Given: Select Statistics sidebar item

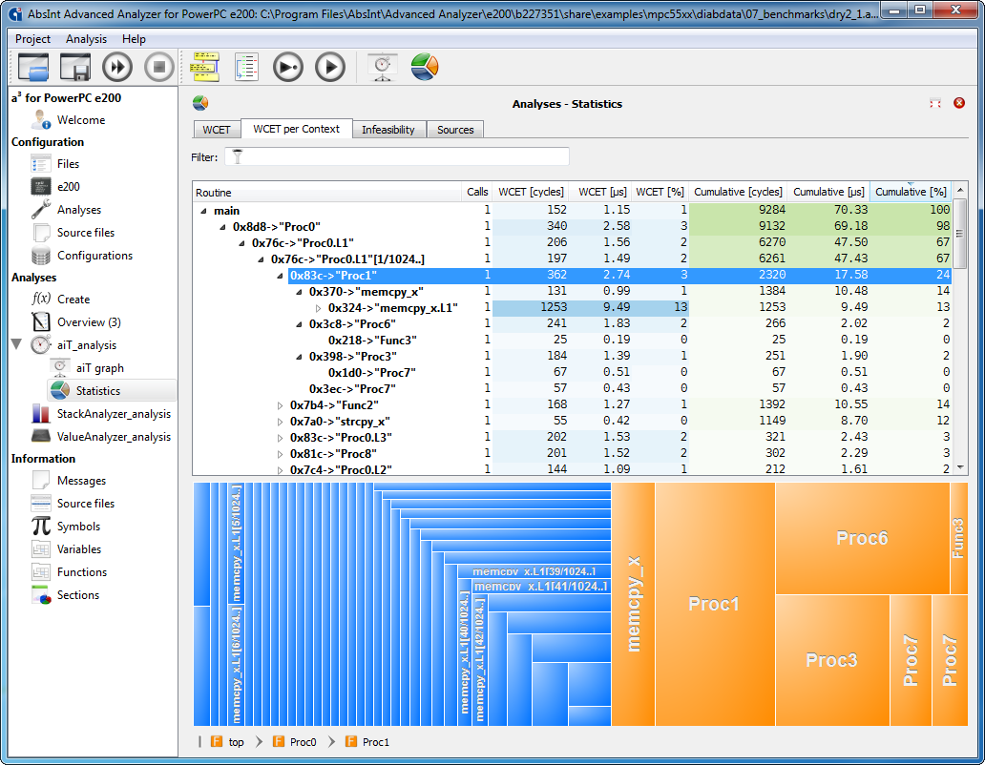Looking at the screenshot, I should pos(98,390).
